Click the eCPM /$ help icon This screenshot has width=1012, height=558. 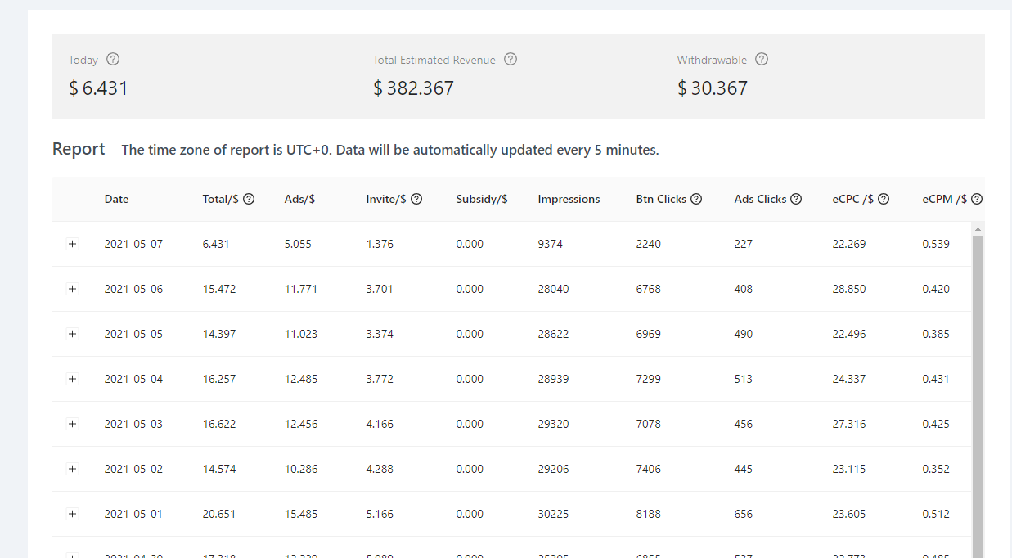(976, 199)
